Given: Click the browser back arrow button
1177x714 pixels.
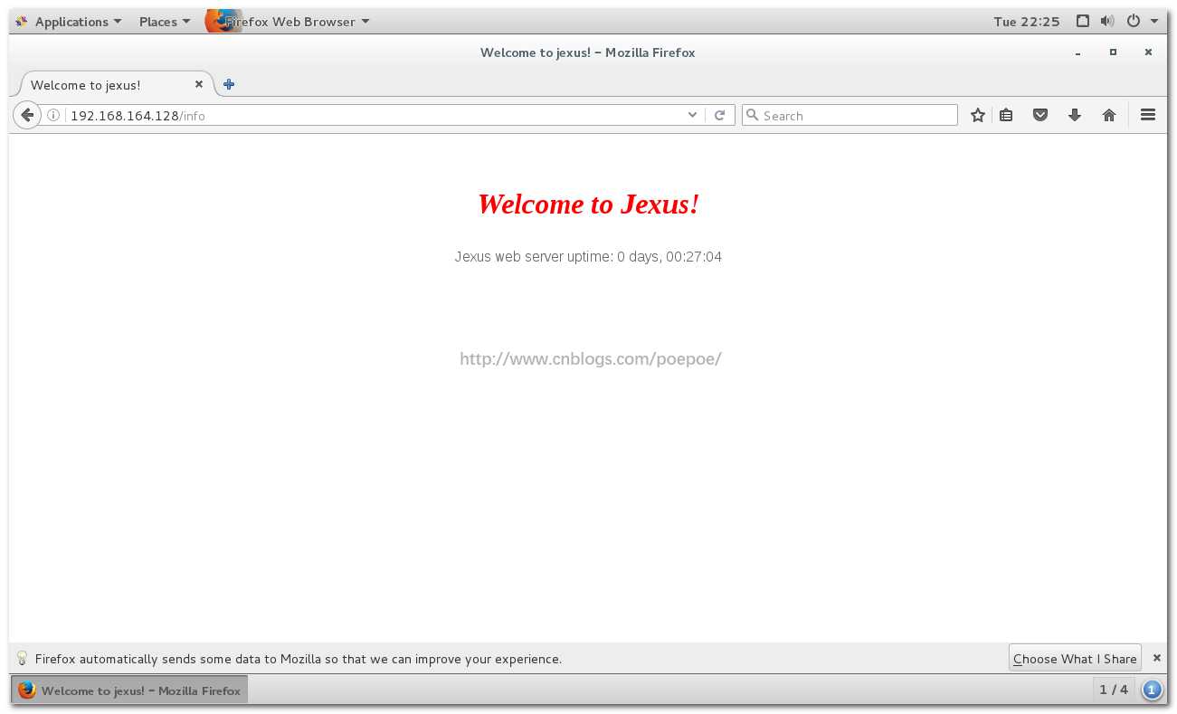Looking at the screenshot, I should pos(27,115).
